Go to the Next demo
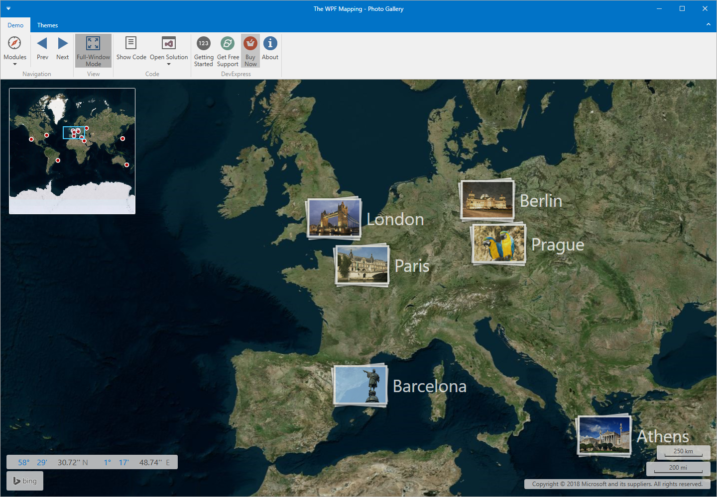The height and width of the screenshot is (497, 717). pos(63,44)
